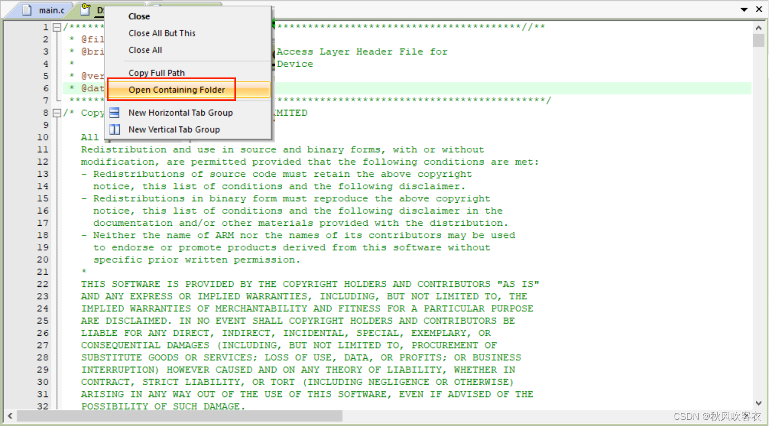
Task: Click 'THIS SOFTWARE IS PROVIDED BY' line
Action: tap(310, 284)
